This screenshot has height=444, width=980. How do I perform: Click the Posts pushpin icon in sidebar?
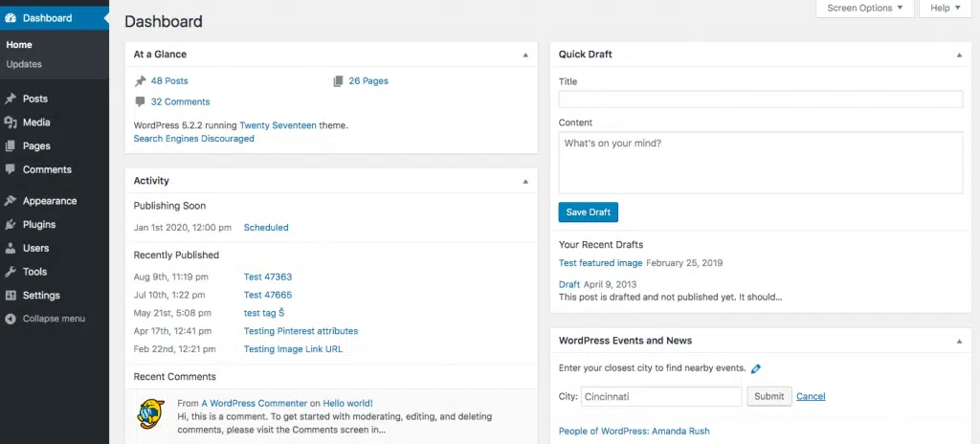pos(11,99)
